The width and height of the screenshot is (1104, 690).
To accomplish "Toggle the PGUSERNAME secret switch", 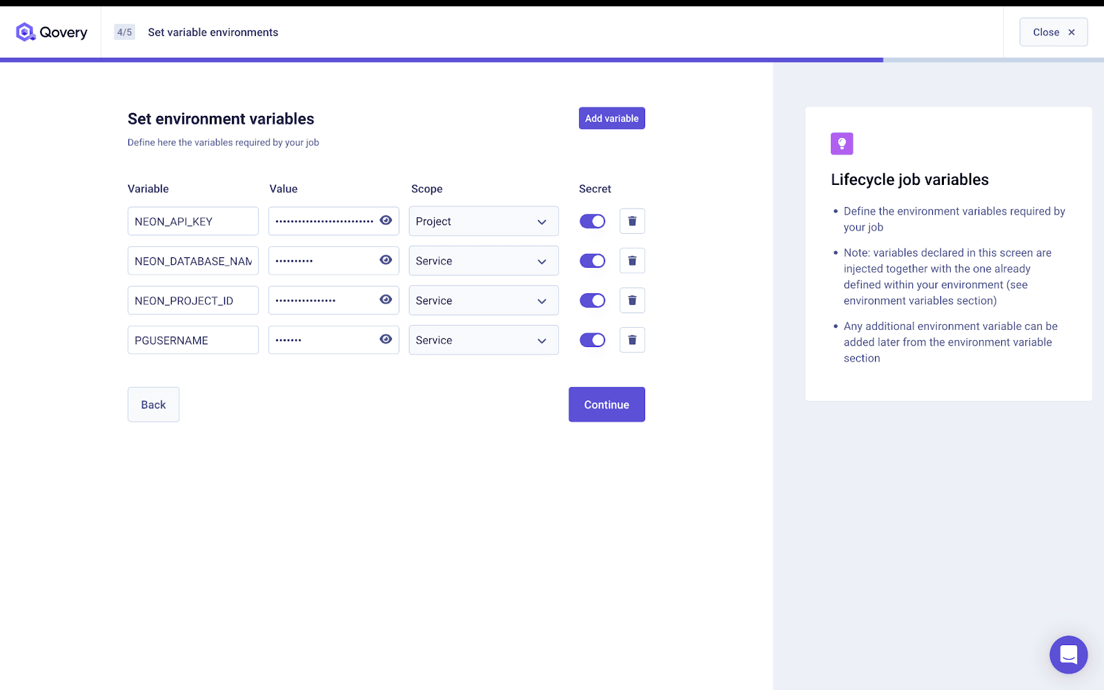I will click(x=592, y=340).
